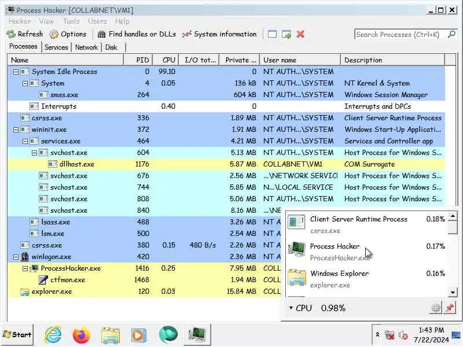Switch to the Disk tab
The image size is (463, 347).
(x=111, y=47)
